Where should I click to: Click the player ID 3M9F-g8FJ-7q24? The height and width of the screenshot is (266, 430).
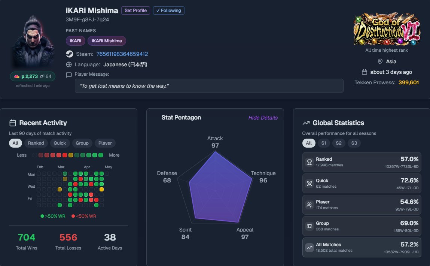pos(87,19)
